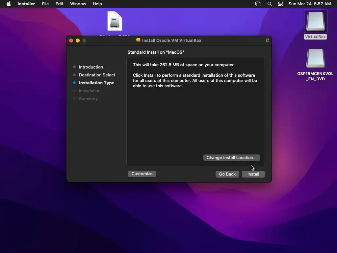Select the Installation Type step
The height and width of the screenshot is (253, 337).
coord(96,83)
